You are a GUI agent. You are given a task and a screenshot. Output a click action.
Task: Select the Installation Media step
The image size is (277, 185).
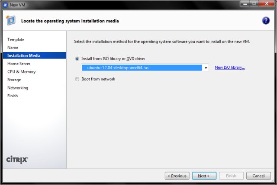click(35, 55)
